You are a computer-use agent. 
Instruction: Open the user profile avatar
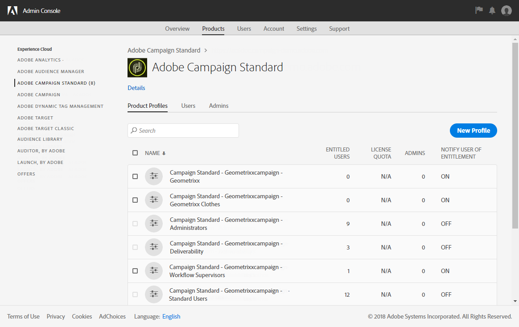506,11
